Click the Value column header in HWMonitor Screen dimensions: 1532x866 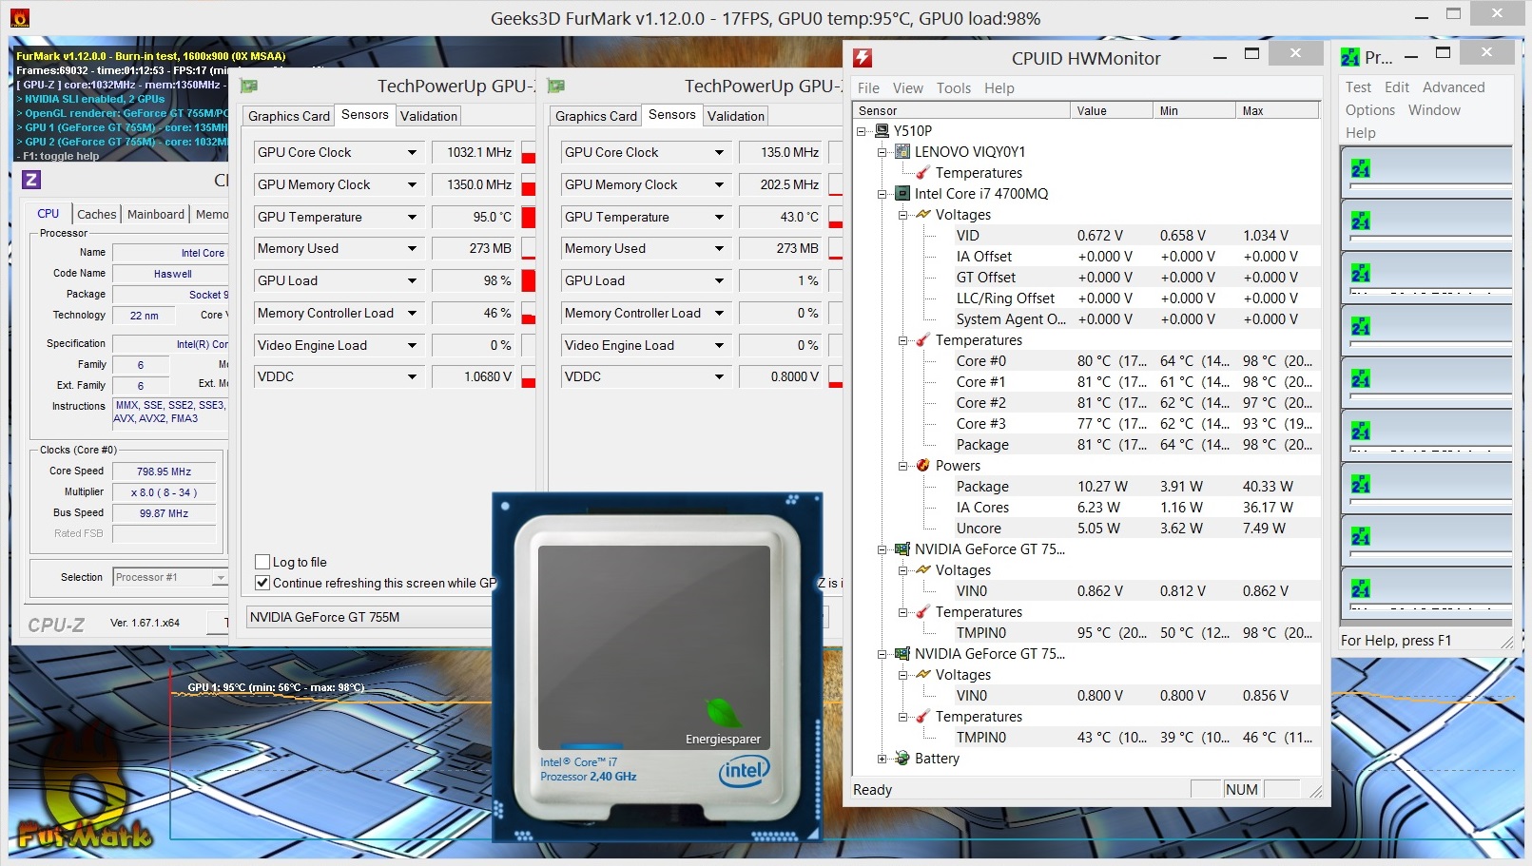(x=1112, y=111)
